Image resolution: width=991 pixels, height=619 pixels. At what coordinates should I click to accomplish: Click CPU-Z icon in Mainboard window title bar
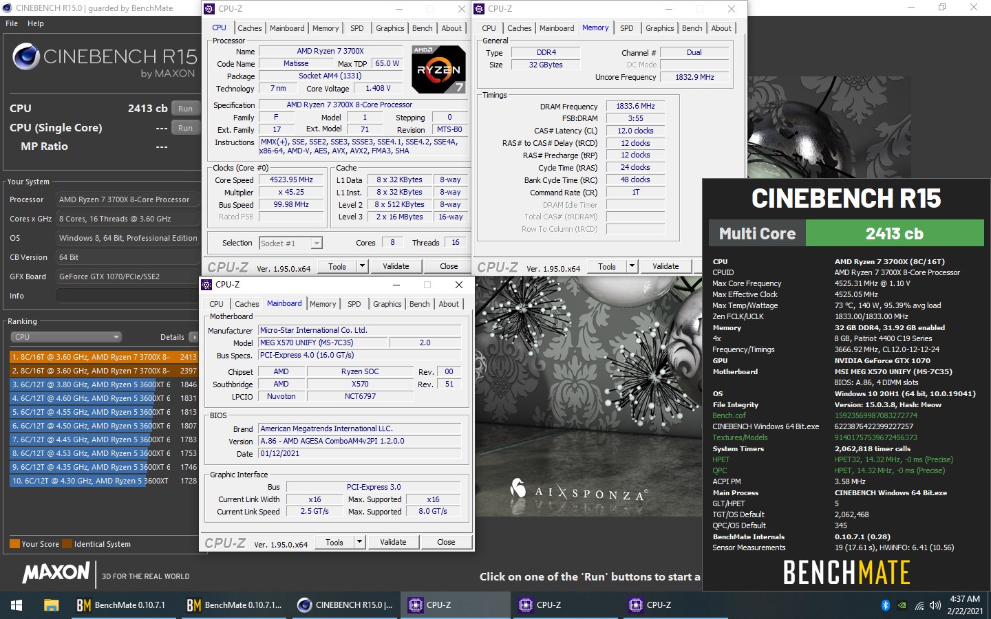pos(206,284)
